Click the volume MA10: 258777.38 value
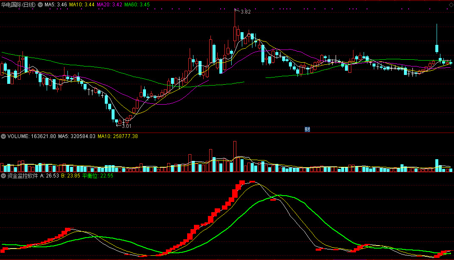This screenshot has width=454, height=260. (118, 136)
